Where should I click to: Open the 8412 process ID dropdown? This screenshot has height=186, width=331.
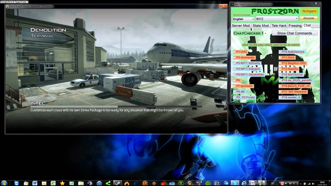pos(277,19)
